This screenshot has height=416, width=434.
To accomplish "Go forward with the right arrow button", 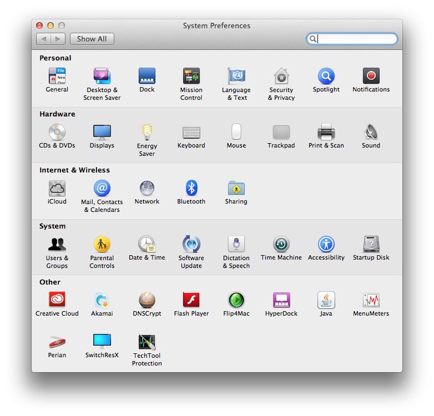I will coord(58,39).
